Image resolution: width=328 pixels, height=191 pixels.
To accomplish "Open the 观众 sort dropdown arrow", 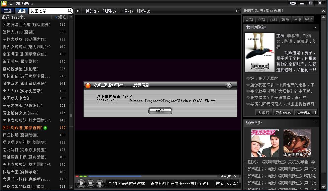I will [57, 17].
